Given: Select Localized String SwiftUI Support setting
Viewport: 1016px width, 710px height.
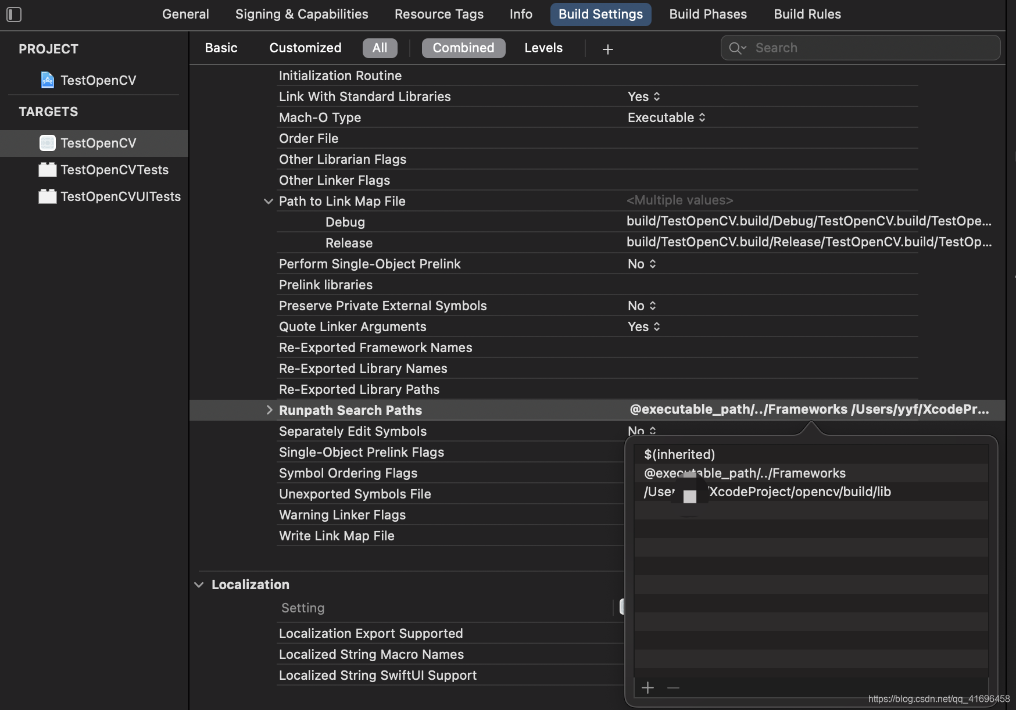Looking at the screenshot, I should [x=377, y=675].
